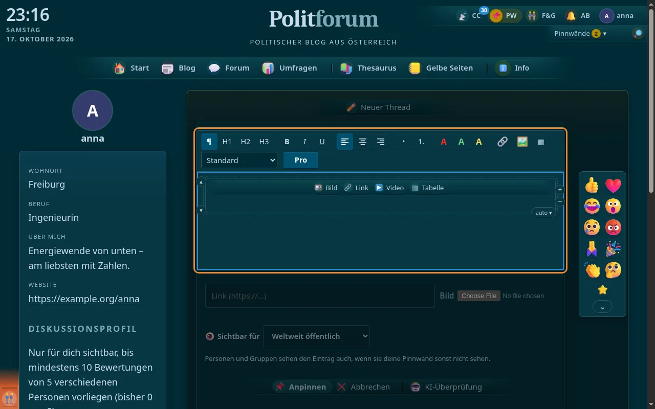
Task: Pick the red heart emoji
Action: coord(613,185)
